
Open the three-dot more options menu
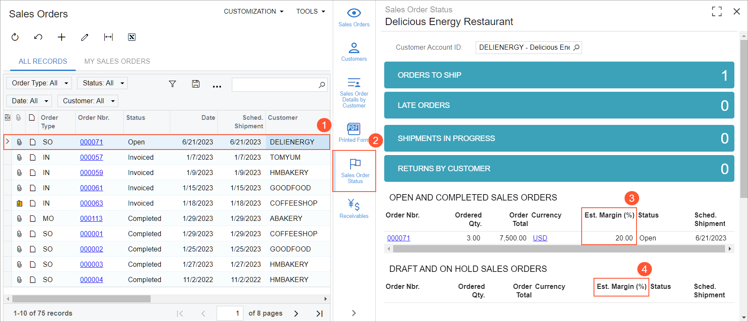(217, 86)
